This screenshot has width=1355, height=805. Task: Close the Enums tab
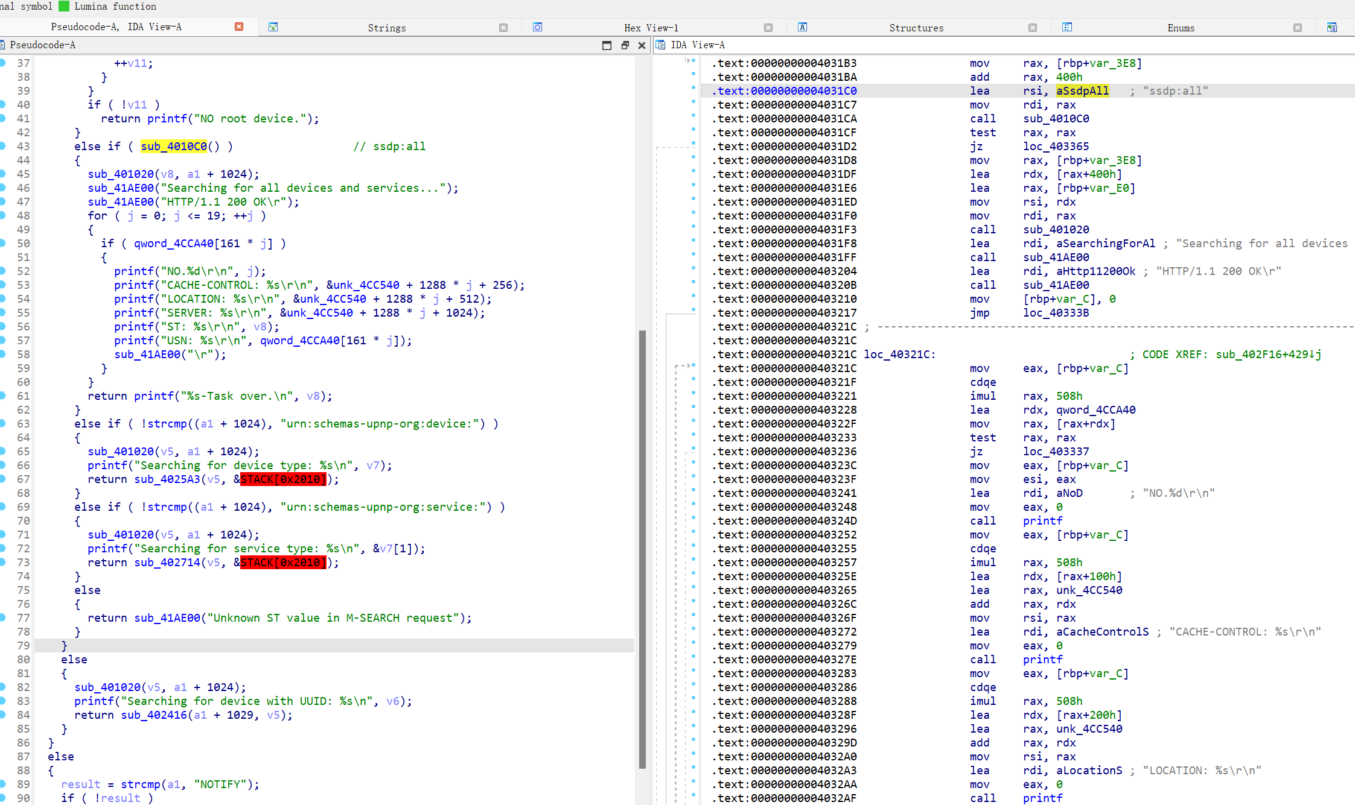pyautogui.click(x=1298, y=28)
